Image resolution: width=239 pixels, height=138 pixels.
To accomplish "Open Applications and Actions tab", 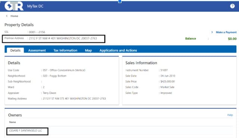I will pos(118,50).
